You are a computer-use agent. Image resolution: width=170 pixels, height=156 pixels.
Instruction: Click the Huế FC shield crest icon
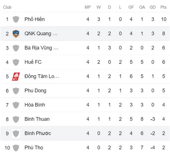[16, 62]
